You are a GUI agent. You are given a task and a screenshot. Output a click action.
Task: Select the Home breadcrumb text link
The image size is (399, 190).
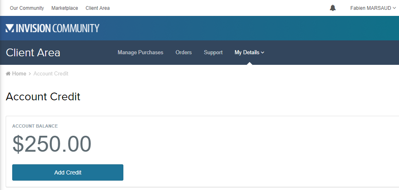pos(19,74)
